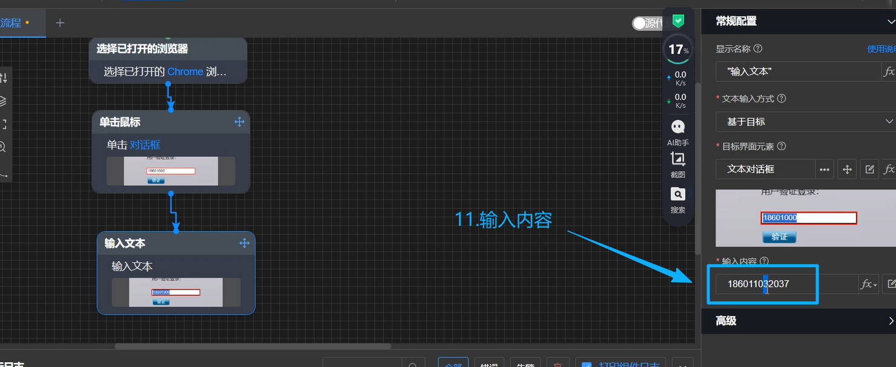
Task: Click the vertical scrollbar beside config panel
Action: 697,168
